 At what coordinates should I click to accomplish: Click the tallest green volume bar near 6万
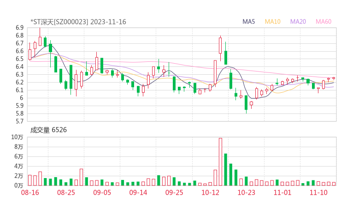225,170
